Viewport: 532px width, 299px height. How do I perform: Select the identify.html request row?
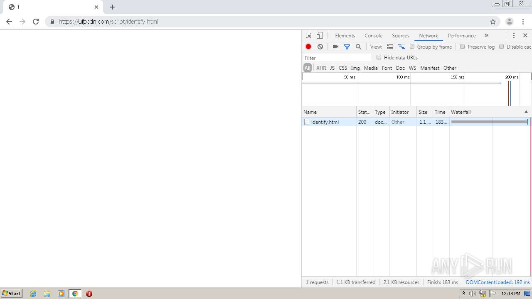tap(416, 122)
